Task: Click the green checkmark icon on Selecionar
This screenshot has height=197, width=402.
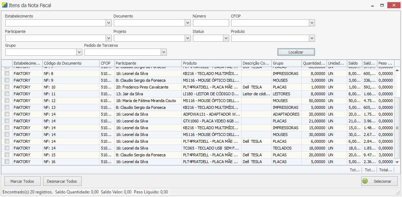Action: [x=365, y=181]
